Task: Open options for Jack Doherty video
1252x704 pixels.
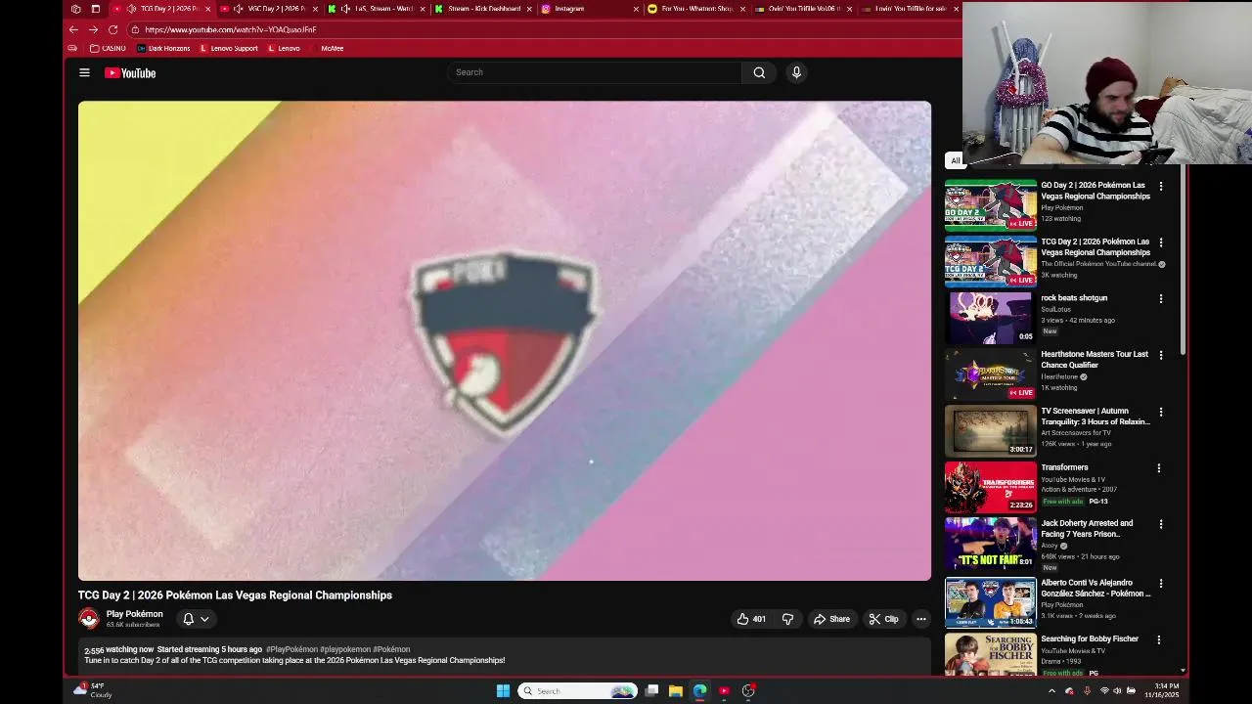Action: point(1161,524)
